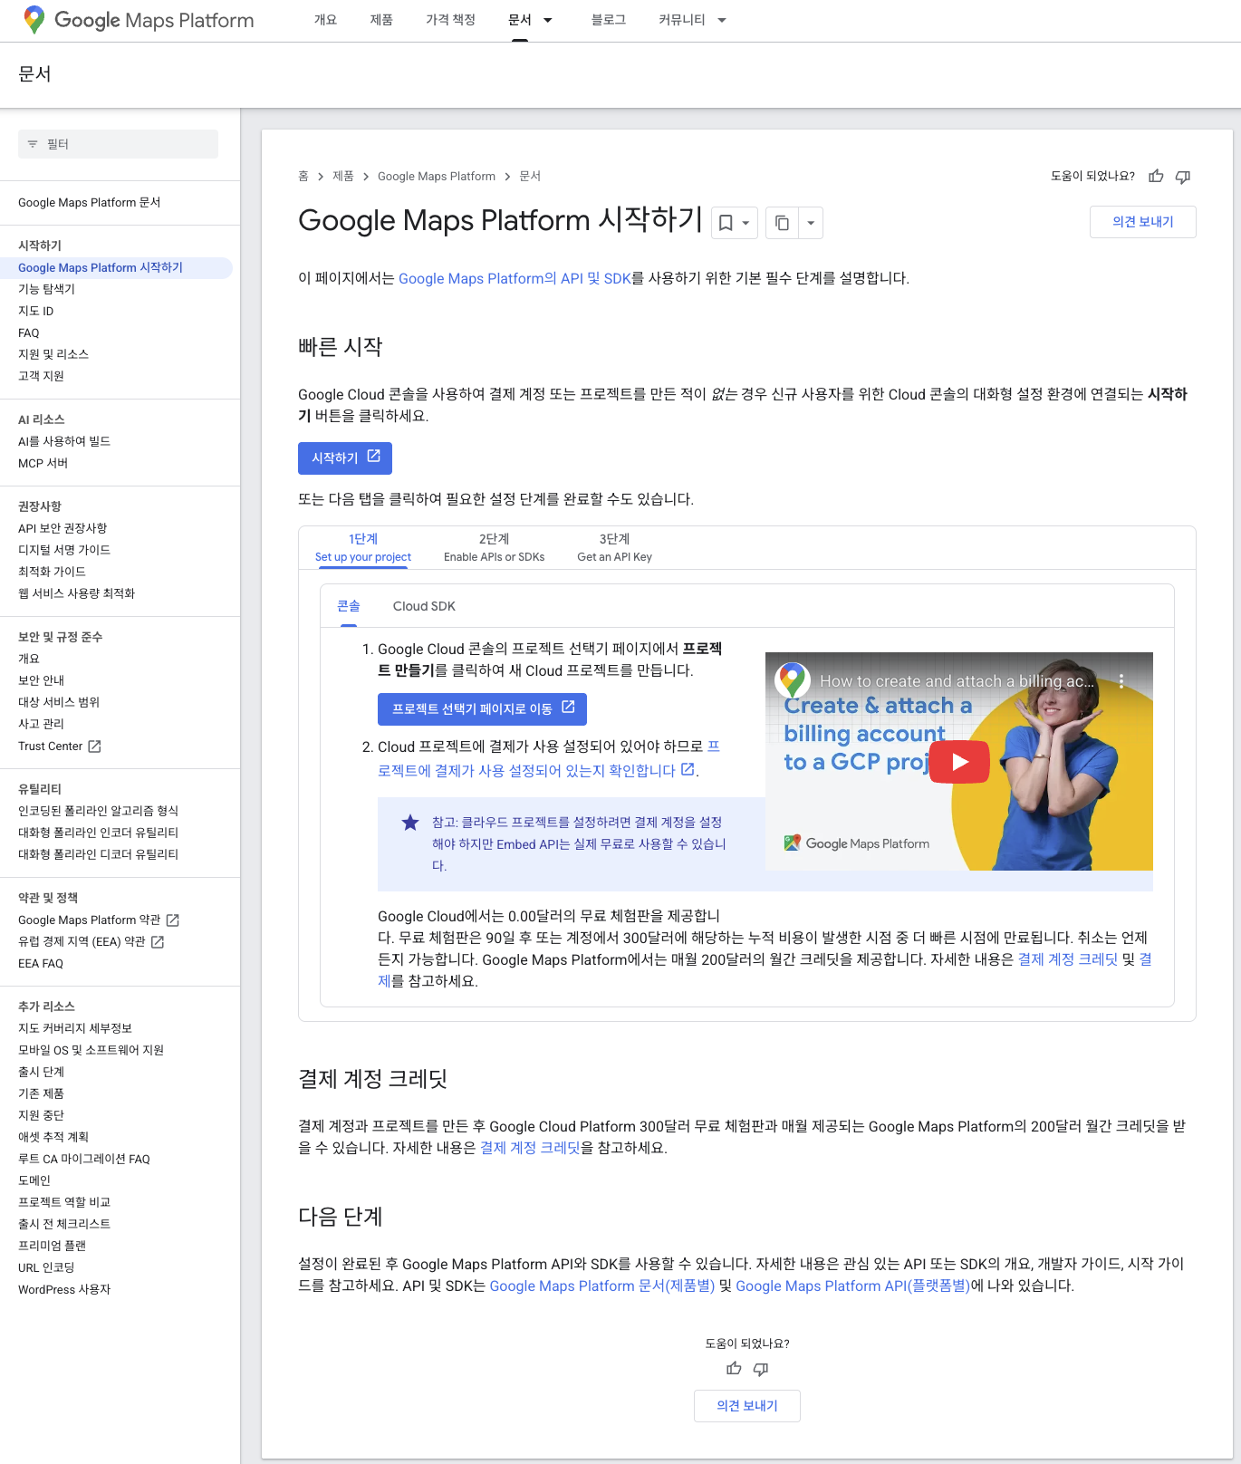
Task: Open URL 인코딩 in sidebar
Action: click(x=46, y=1267)
